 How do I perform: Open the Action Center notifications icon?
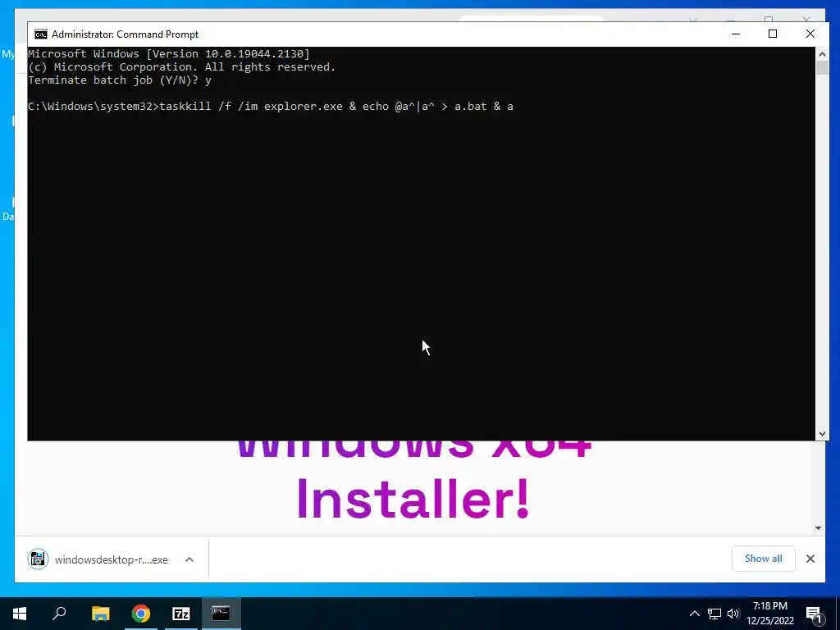[814, 614]
